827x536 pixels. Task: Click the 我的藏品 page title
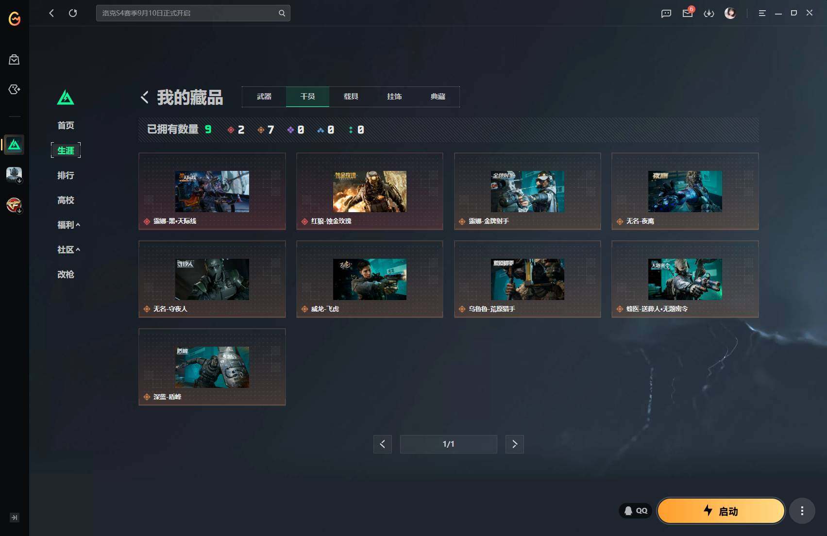coord(190,98)
